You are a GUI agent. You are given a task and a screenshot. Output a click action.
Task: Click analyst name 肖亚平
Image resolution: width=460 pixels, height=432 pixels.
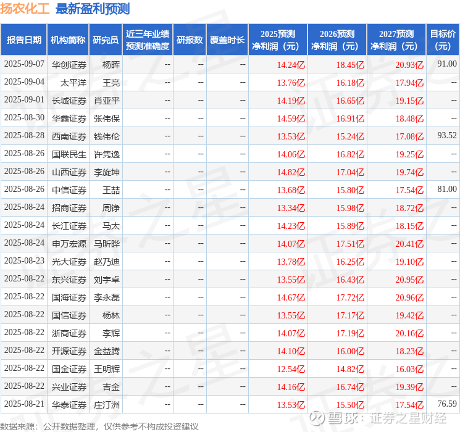[x=107, y=101]
